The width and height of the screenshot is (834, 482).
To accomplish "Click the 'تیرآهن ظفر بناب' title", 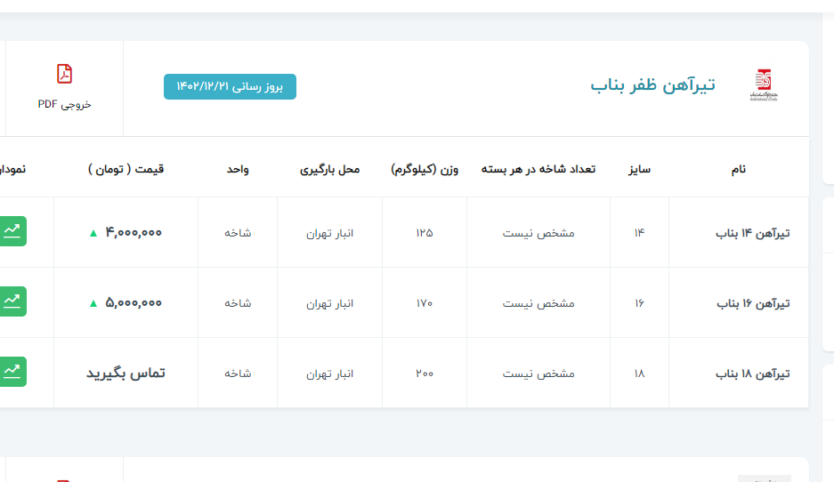I will click(x=652, y=85).
